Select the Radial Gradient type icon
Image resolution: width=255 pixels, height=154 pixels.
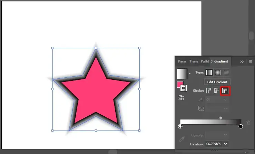coord(218,73)
